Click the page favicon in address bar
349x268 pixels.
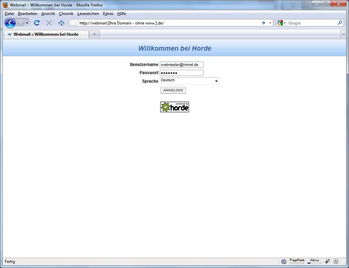tap(73, 23)
